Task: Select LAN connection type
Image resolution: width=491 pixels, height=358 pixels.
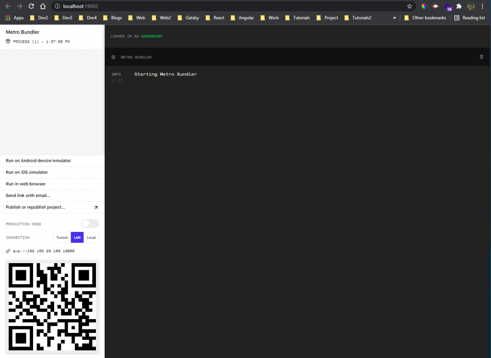Action: coord(77,238)
